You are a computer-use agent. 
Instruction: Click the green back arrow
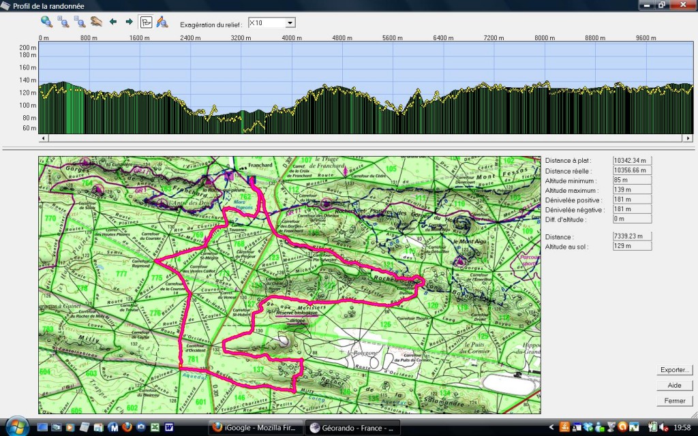point(113,22)
